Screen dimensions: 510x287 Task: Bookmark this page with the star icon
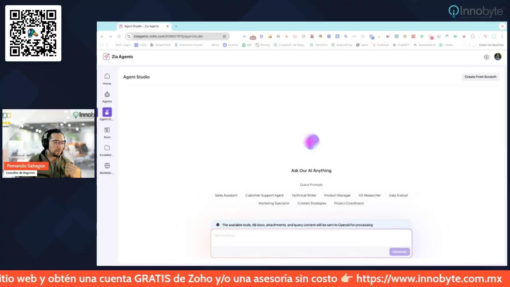coord(224,36)
